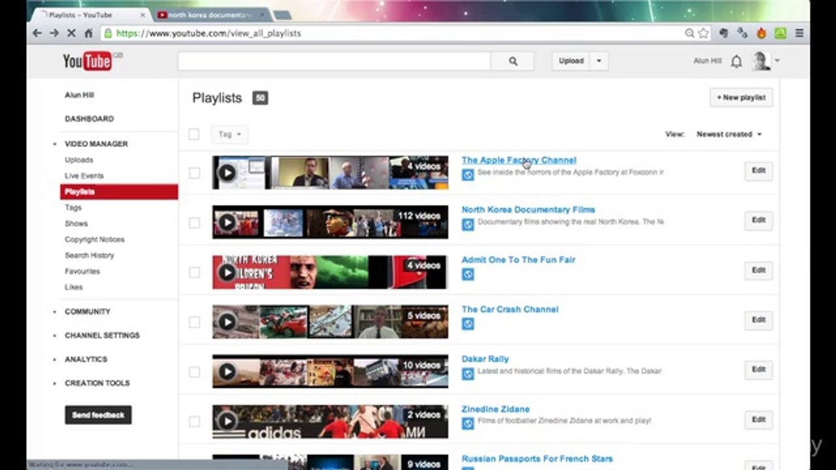
Task: Check the Zinedine Zidane playlist checkbox
Action: click(x=194, y=422)
